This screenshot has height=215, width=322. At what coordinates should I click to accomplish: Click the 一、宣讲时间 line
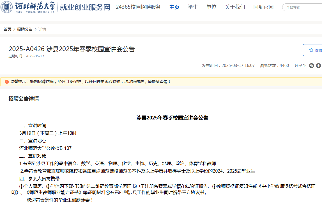point(33,126)
